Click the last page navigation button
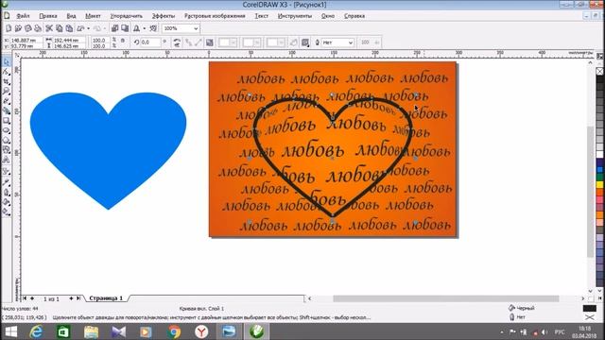 (78, 298)
